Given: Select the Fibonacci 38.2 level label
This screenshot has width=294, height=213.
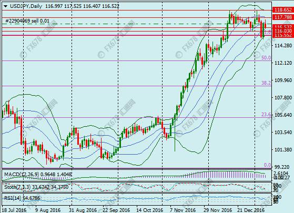Looking at the screenshot, I should coord(266,83).
